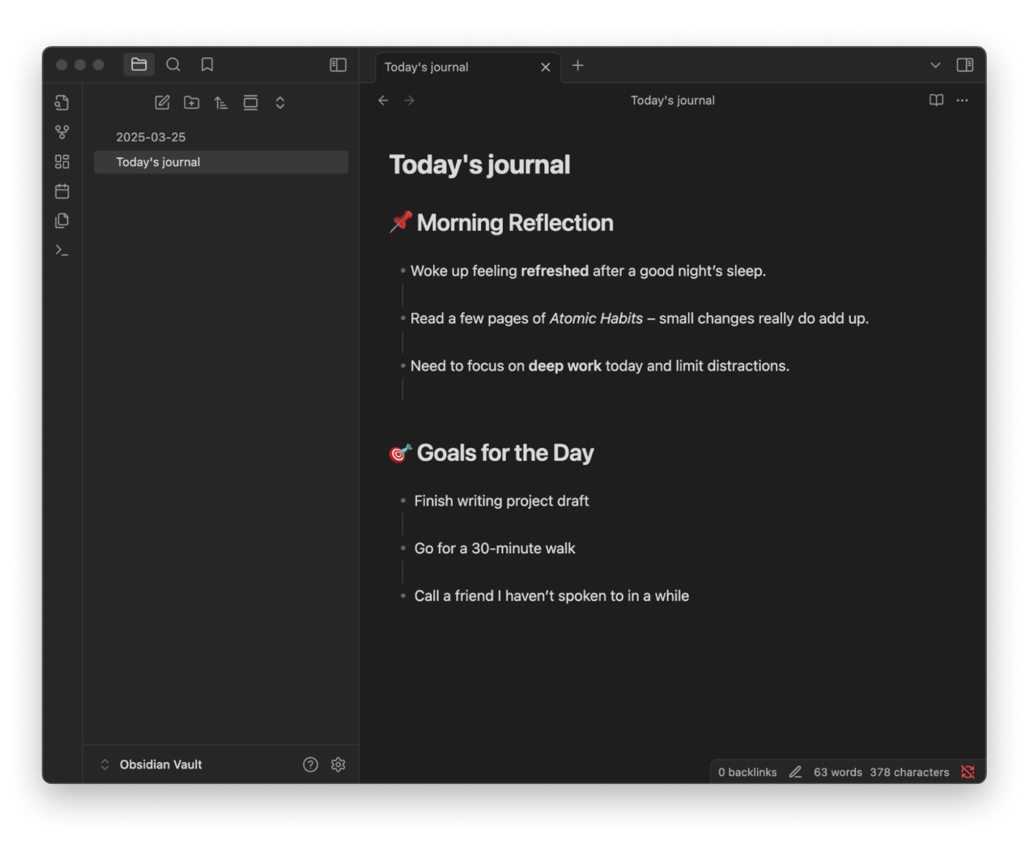This screenshot has height=845, width=1025.
Task: Open the quick switcher icon in ribbon
Action: (62, 103)
